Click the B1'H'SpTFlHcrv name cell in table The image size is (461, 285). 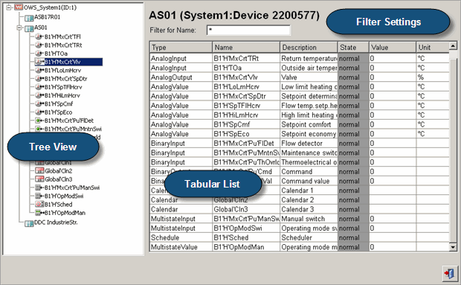246,106
